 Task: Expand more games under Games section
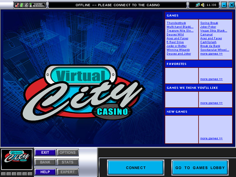click(x=211, y=54)
